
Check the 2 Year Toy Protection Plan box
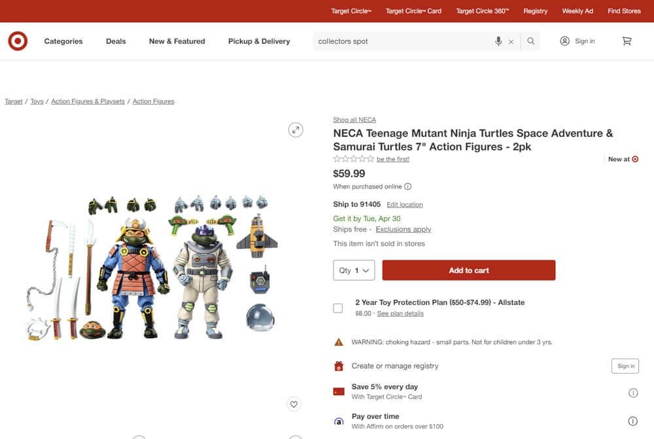coord(338,307)
